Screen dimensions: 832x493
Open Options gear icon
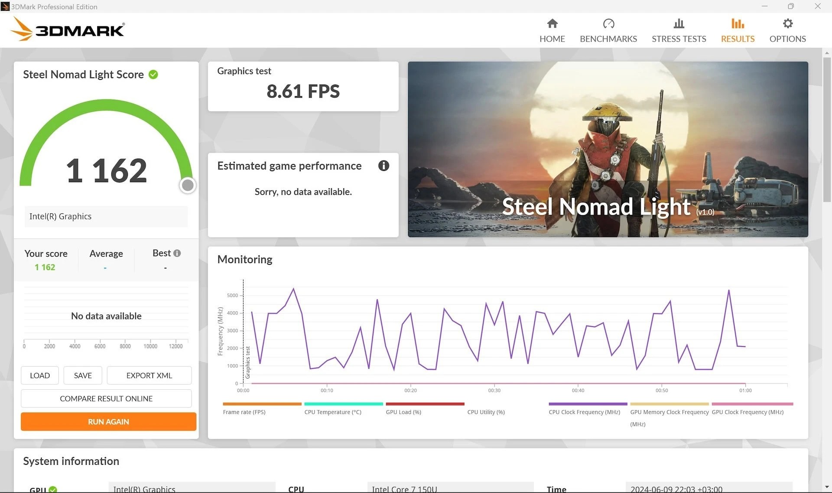(x=787, y=23)
